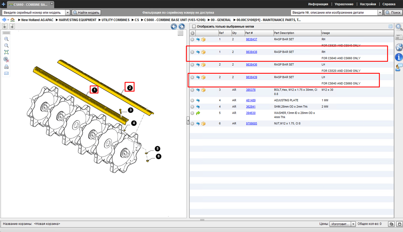Click the Найти модель button
The width and height of the screenshot is (403, 232).
pyautogui.click(x=86, y=13)
